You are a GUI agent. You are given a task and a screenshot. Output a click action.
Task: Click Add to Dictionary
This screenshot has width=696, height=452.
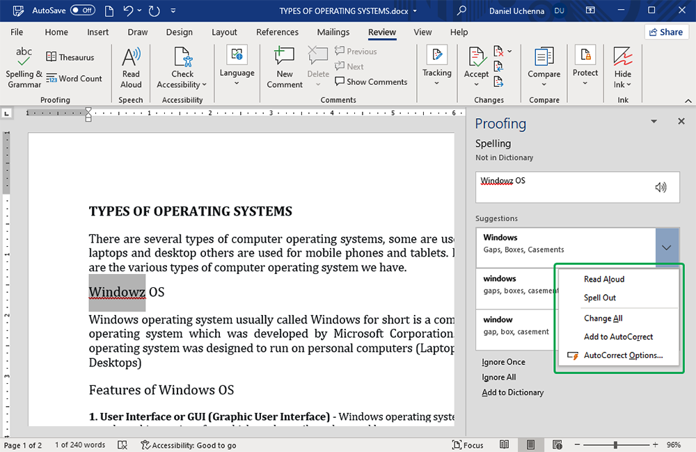[512, 393]
